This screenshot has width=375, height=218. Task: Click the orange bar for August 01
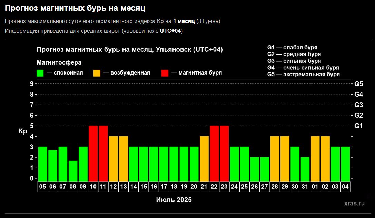point(315,158)
